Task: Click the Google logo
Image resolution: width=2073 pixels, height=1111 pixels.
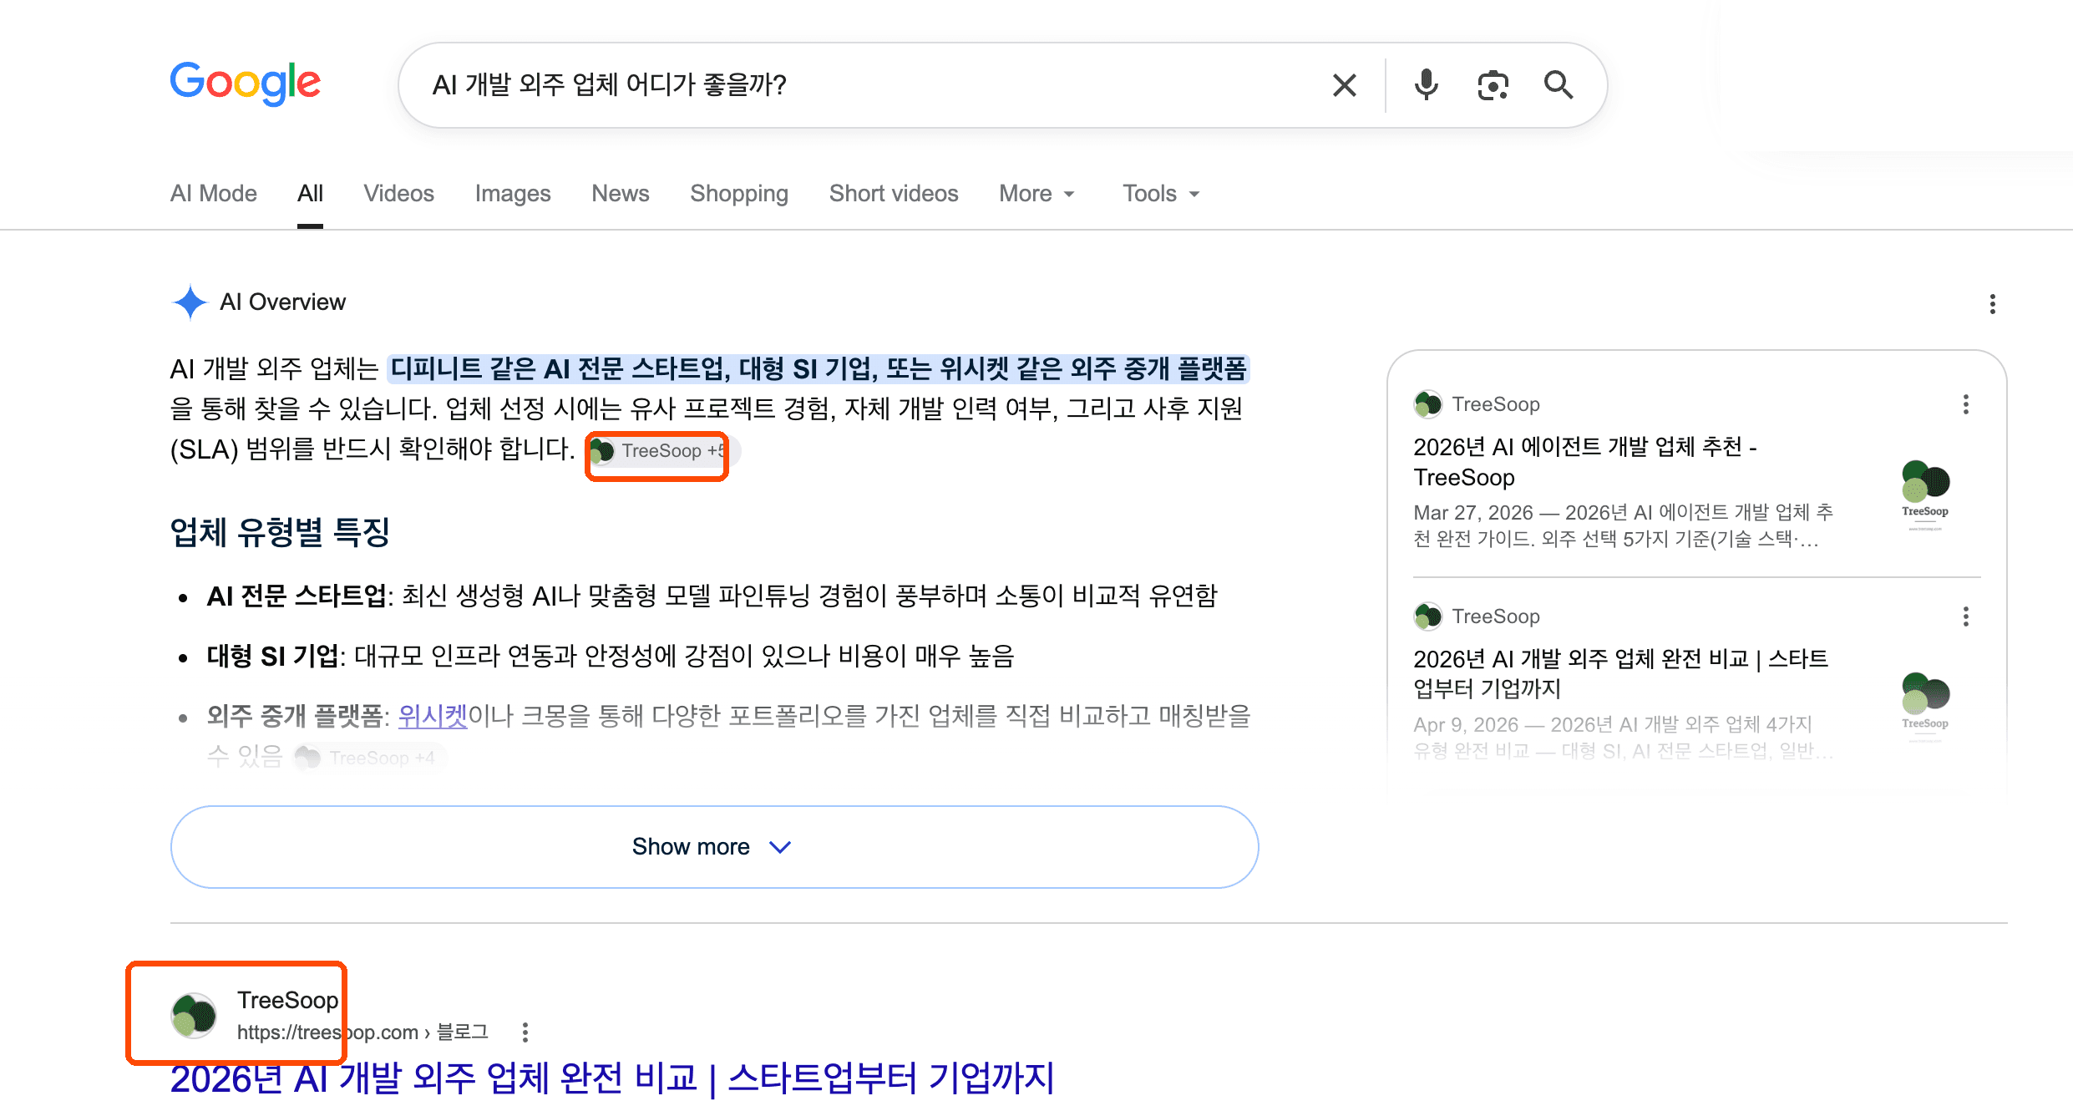Action: click(x=245, y=84)
